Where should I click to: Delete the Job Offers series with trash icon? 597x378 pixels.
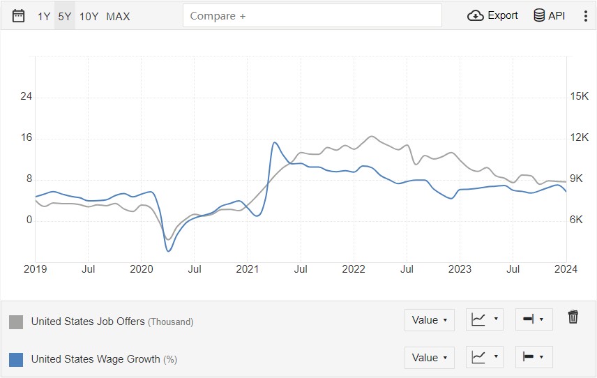pyautogui.click(x=573, y=317)
